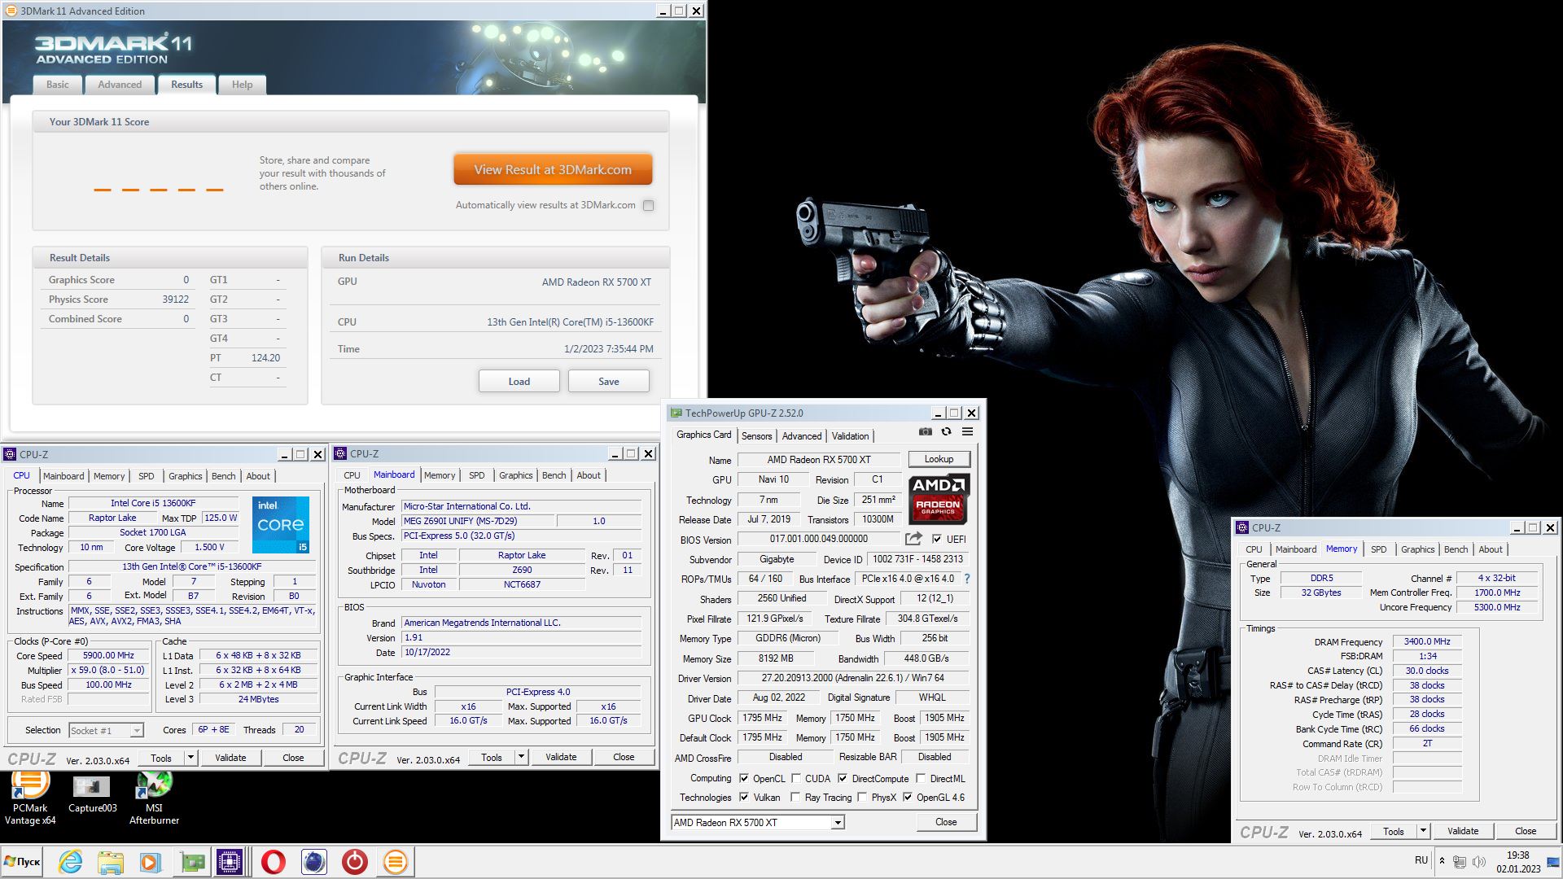Open Capture003 desktop file
1563x879 pixels.
(92, 794)
